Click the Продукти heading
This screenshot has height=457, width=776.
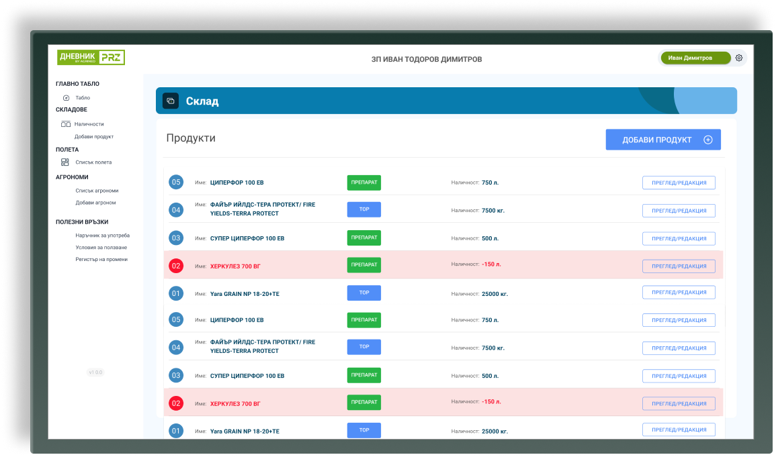pyautogui.click(x=191, y=138)
